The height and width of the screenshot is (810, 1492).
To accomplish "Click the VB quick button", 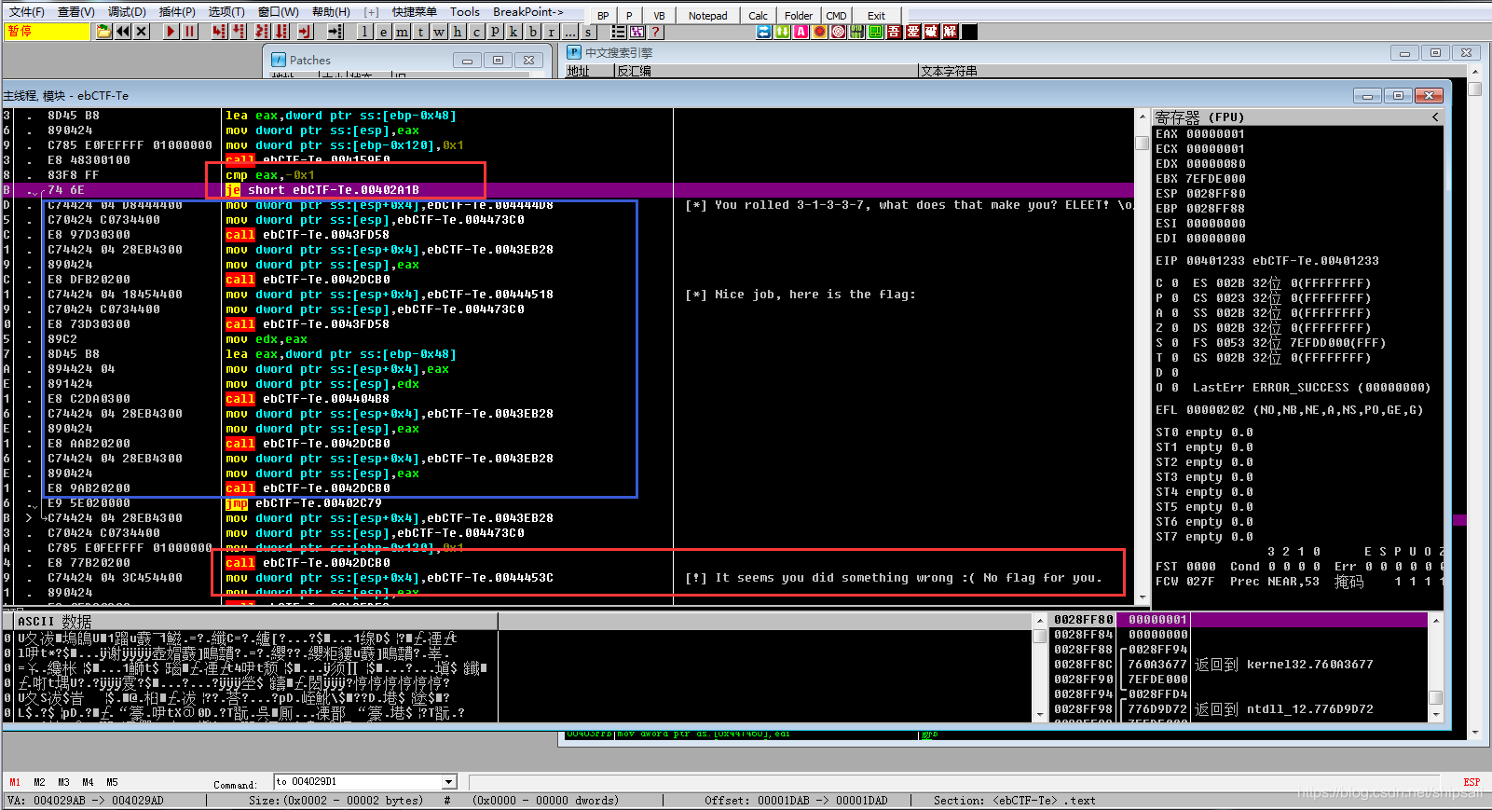I will (659, 16).
